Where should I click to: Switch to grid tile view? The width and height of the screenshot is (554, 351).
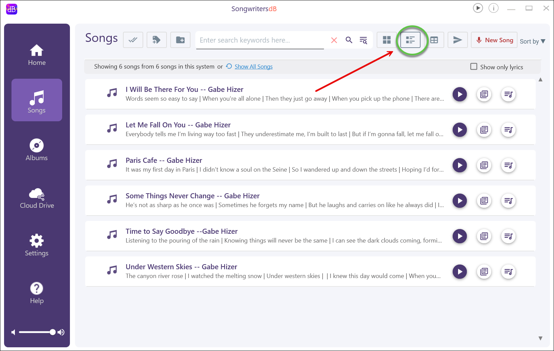pyautogui.click(x=386, y=40)
